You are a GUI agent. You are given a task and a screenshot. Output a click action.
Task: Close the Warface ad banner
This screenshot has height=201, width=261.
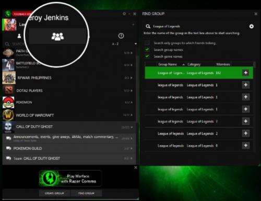[136, 167]
